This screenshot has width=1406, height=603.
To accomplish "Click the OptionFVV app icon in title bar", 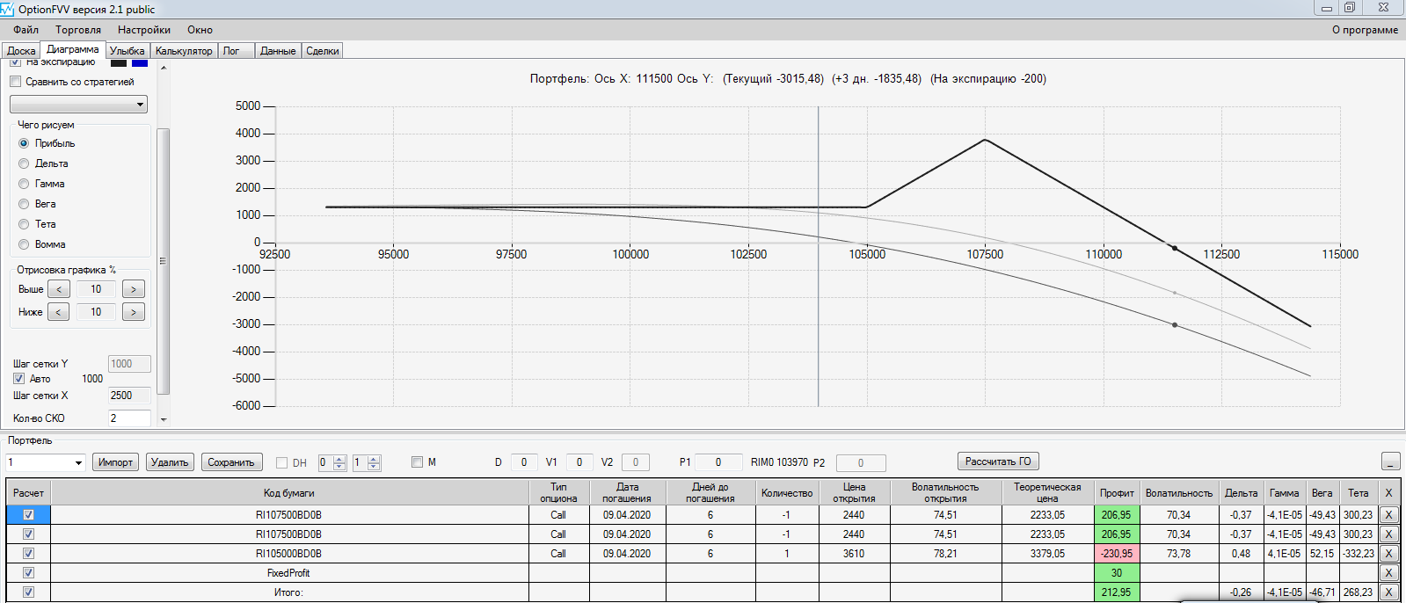I will (8, 9).
